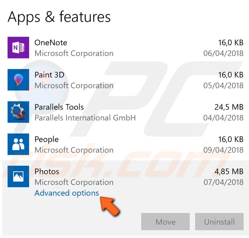Click the 05/04/2018 install date
Viewport: 249px width, 238px height.
[x=223, y=86]
